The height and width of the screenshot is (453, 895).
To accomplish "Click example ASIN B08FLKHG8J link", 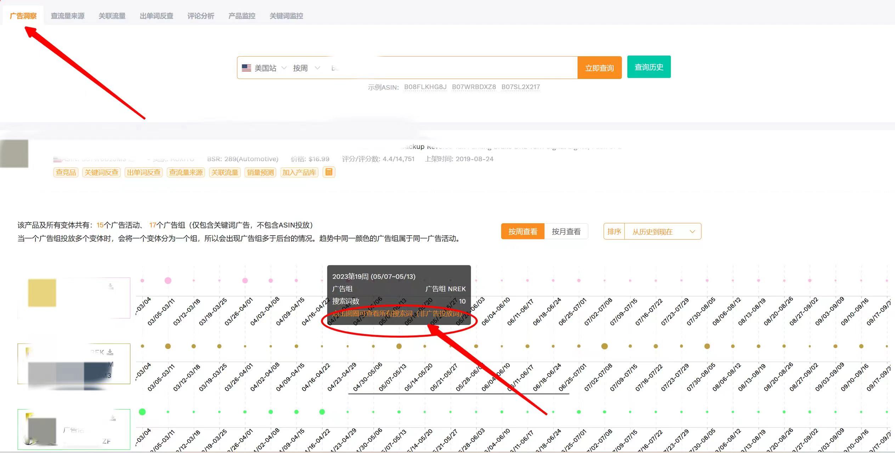I will point(425,87).
